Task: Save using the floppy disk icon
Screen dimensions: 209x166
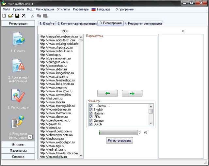Action: pos(17,16)
